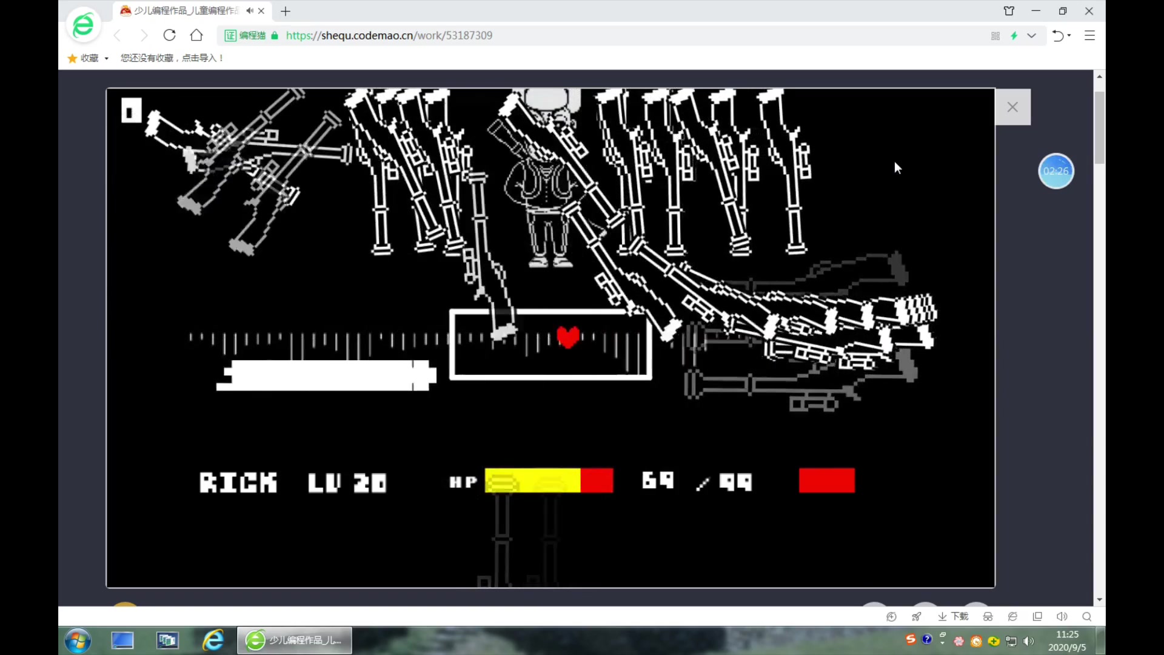Click the 360 browser logo
The image size is (1164, 655).
[83, 26]
